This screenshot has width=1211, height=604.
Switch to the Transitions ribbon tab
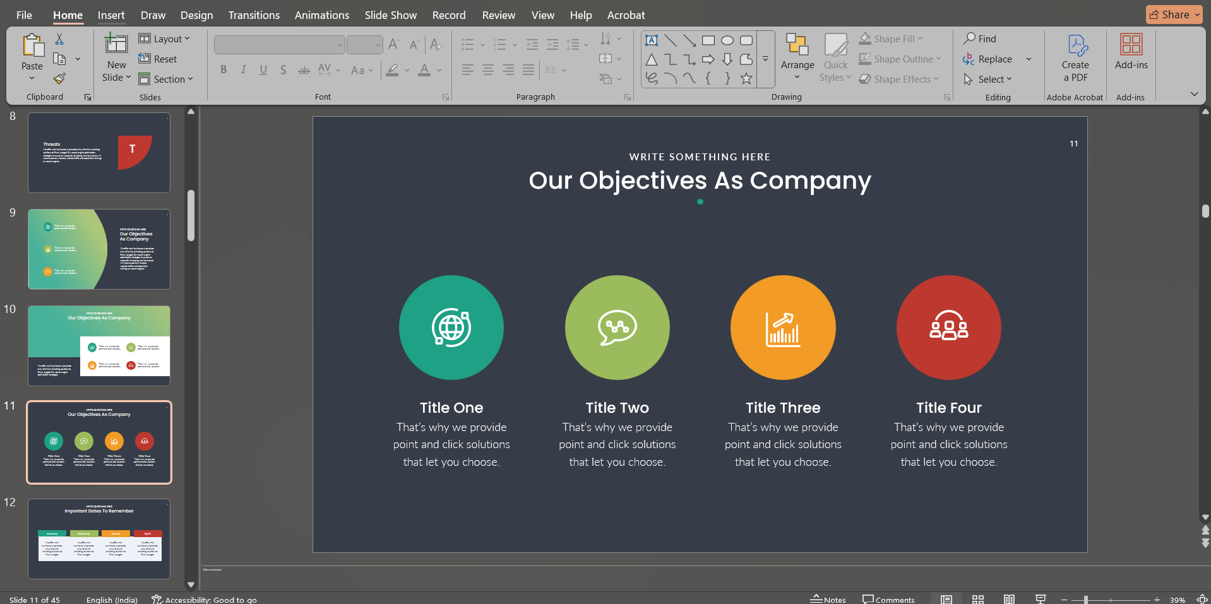[x=253, y=15]
